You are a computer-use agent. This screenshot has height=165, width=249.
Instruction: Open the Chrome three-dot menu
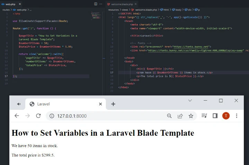237,116
